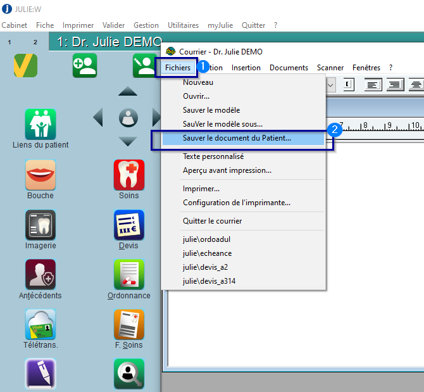Open the Antécédents icon
Image resolution: width=424 pixels, height=392 pixels.
coord(41,275)
